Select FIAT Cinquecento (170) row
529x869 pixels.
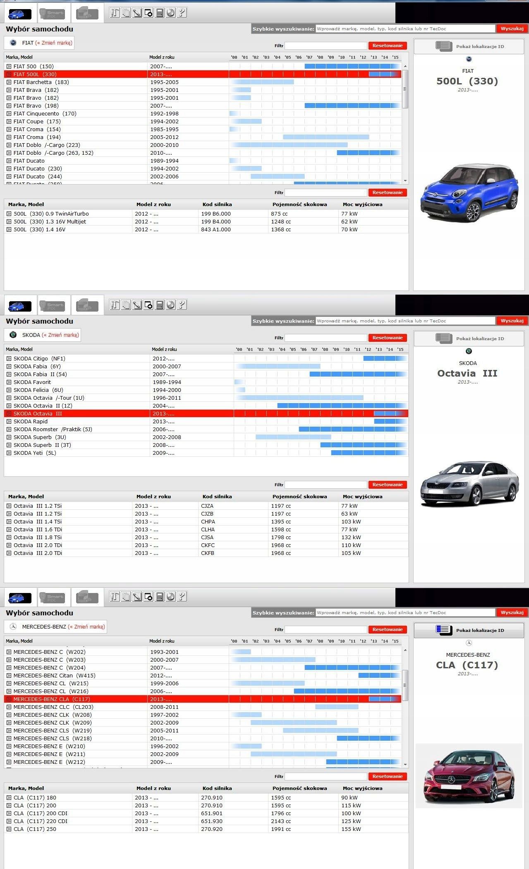(x=203, y=113)
